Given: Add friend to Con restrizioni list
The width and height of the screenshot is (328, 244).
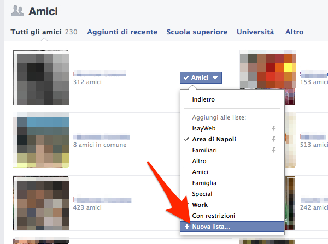Looking at the screenshot, I should click(x=232, y=216).
